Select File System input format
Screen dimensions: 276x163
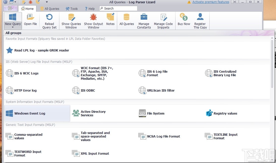click(x=170, y=113)
